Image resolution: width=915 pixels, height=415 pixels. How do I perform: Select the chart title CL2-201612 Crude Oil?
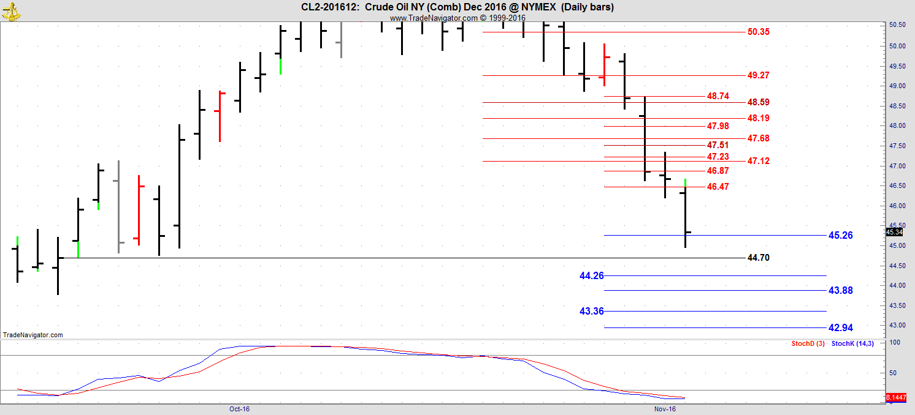(x=457, y=7)
